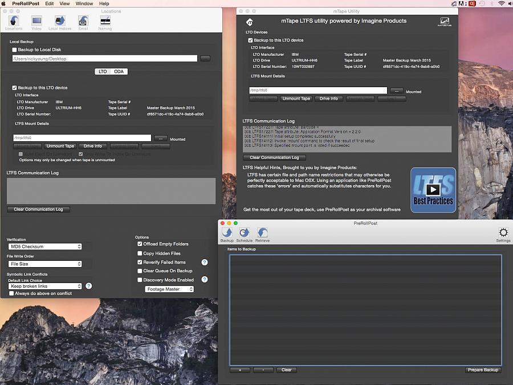Click the volume icon in menu bar
Viewport: 513px width, 385px height.
point(511,3)
